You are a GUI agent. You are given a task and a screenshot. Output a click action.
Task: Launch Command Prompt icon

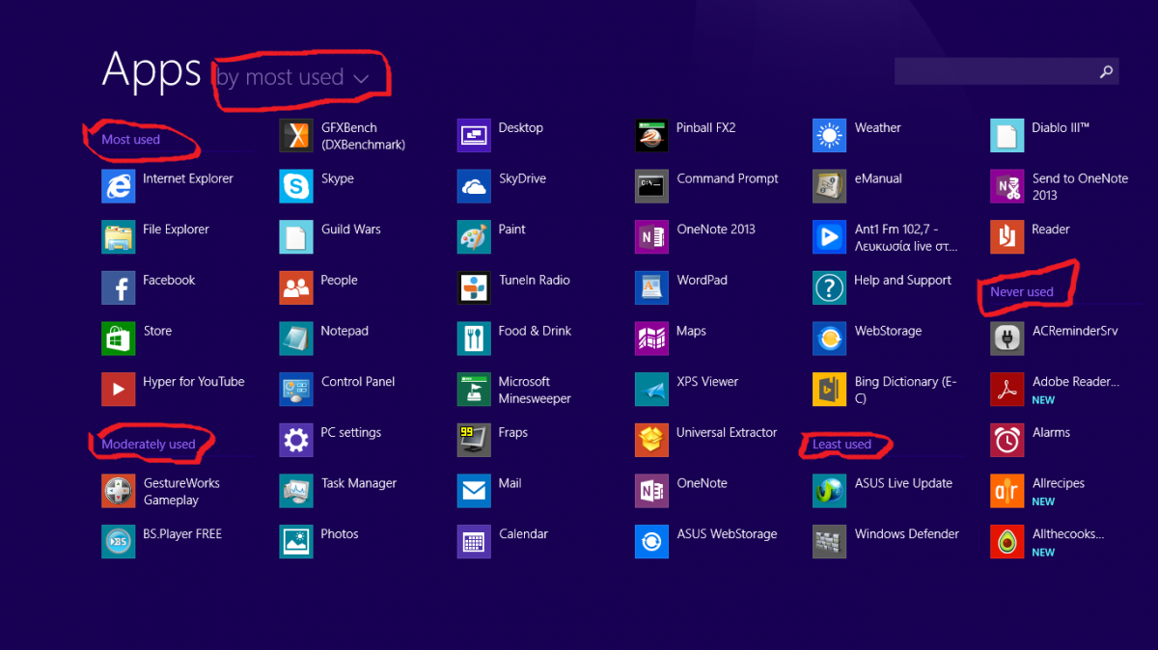651,186
